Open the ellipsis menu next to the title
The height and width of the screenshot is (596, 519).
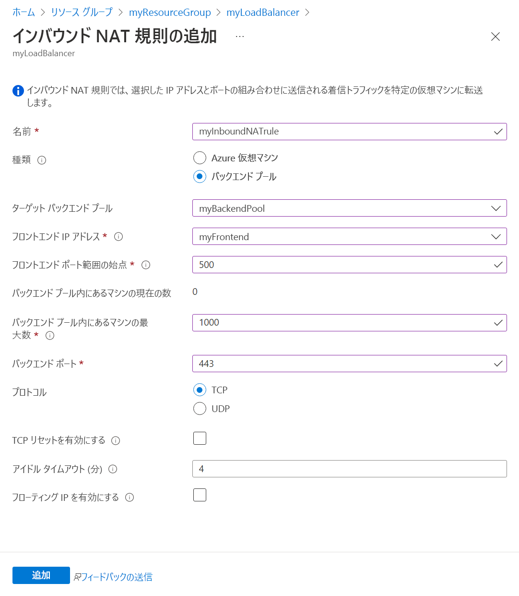(x=239, y=36)
